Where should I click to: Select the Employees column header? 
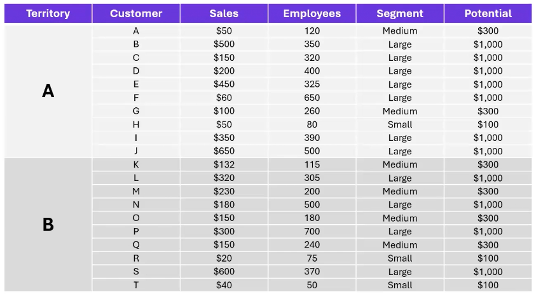tap(312, 13)
